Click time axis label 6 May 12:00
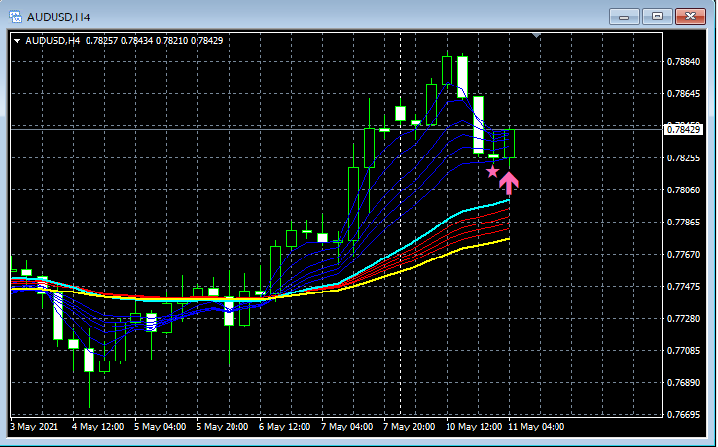The width and height of the screenshot is (718, 447). [284, 427]
